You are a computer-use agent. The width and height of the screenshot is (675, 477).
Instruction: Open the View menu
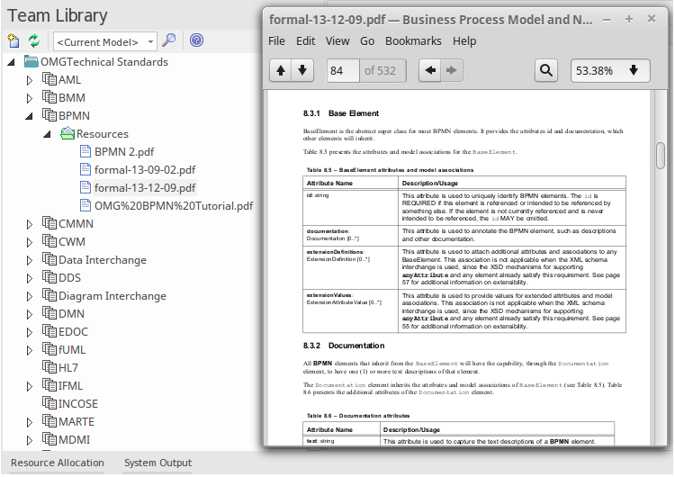click(337, 40)
